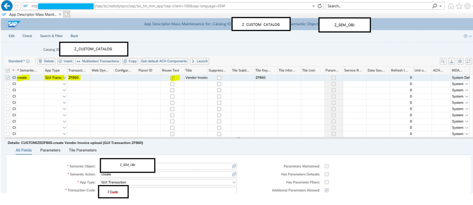The image size is (473, 205).
Task: Click Title column header
Action: point(196,71)
